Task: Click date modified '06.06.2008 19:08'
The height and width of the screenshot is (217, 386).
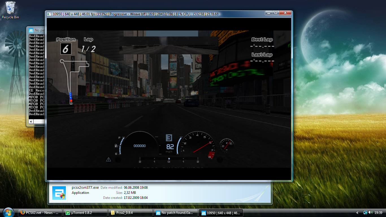Action: (136, 188)
